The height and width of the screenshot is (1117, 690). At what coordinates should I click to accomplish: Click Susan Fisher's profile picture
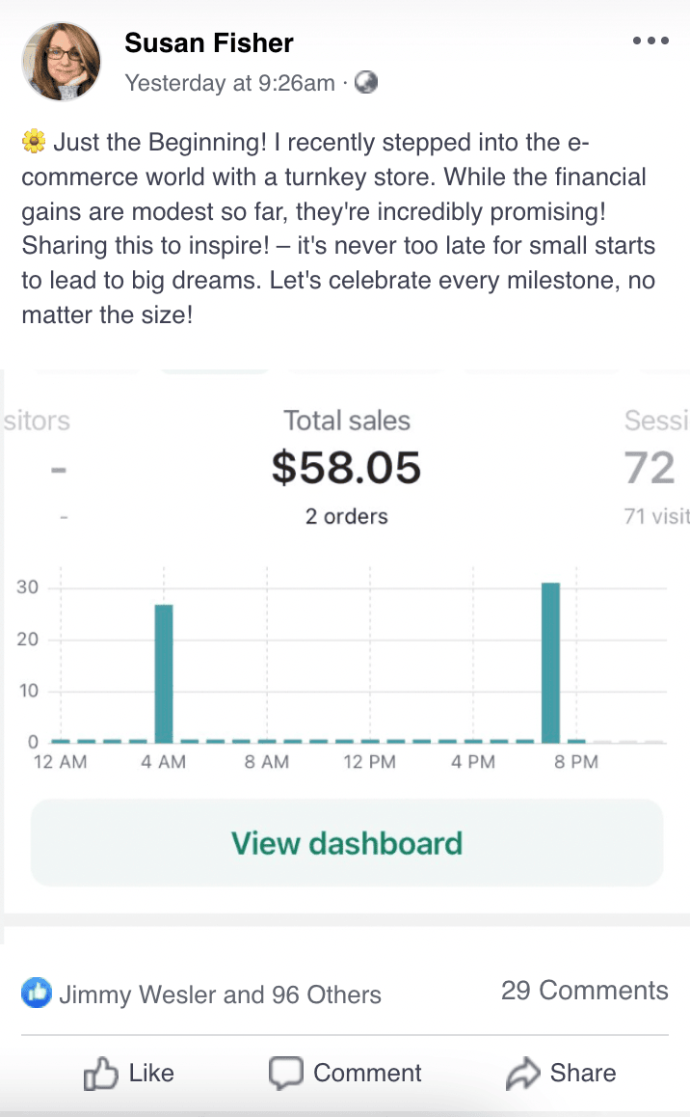click(61, 62)
